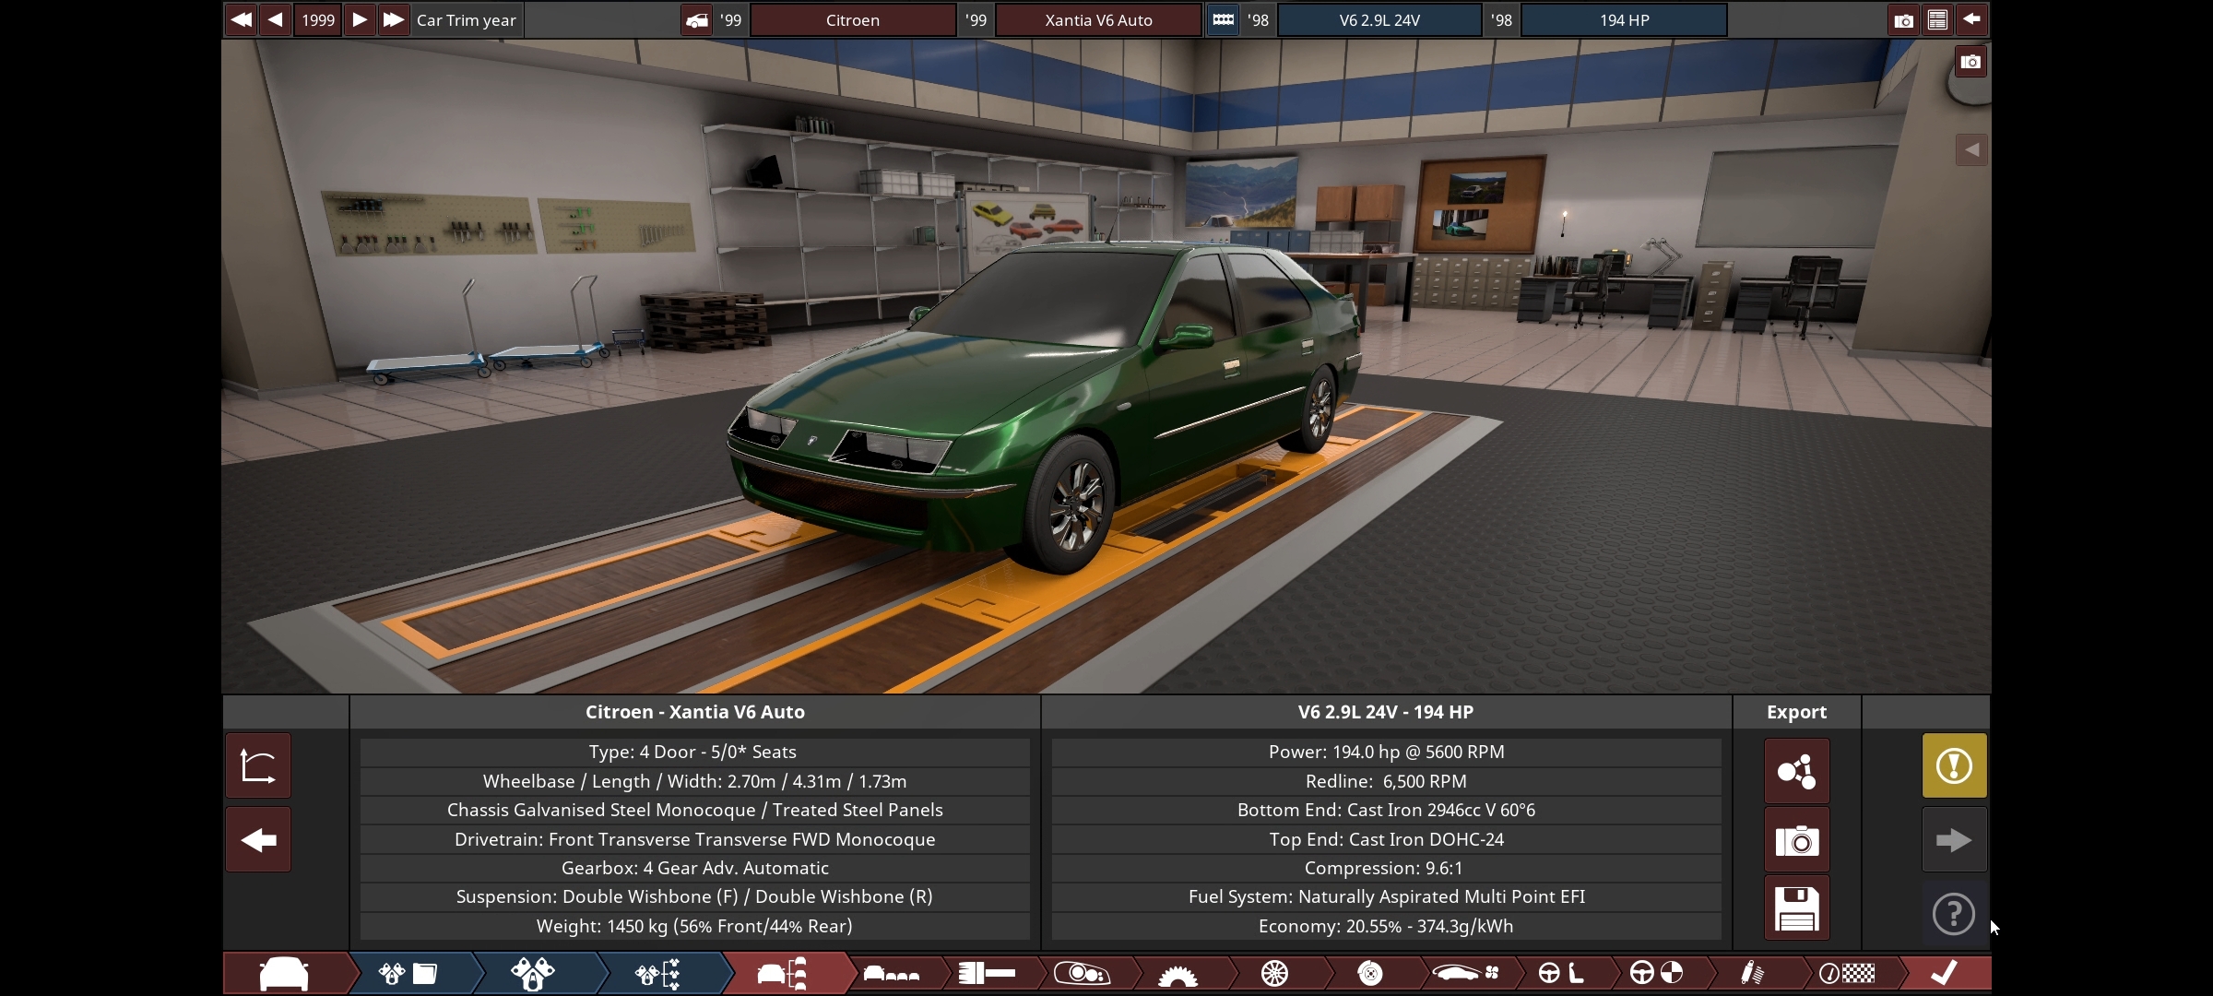Click the export share nodes icon
The width and height of the screenshot is (2213, 996).
tap(1796, 771)
